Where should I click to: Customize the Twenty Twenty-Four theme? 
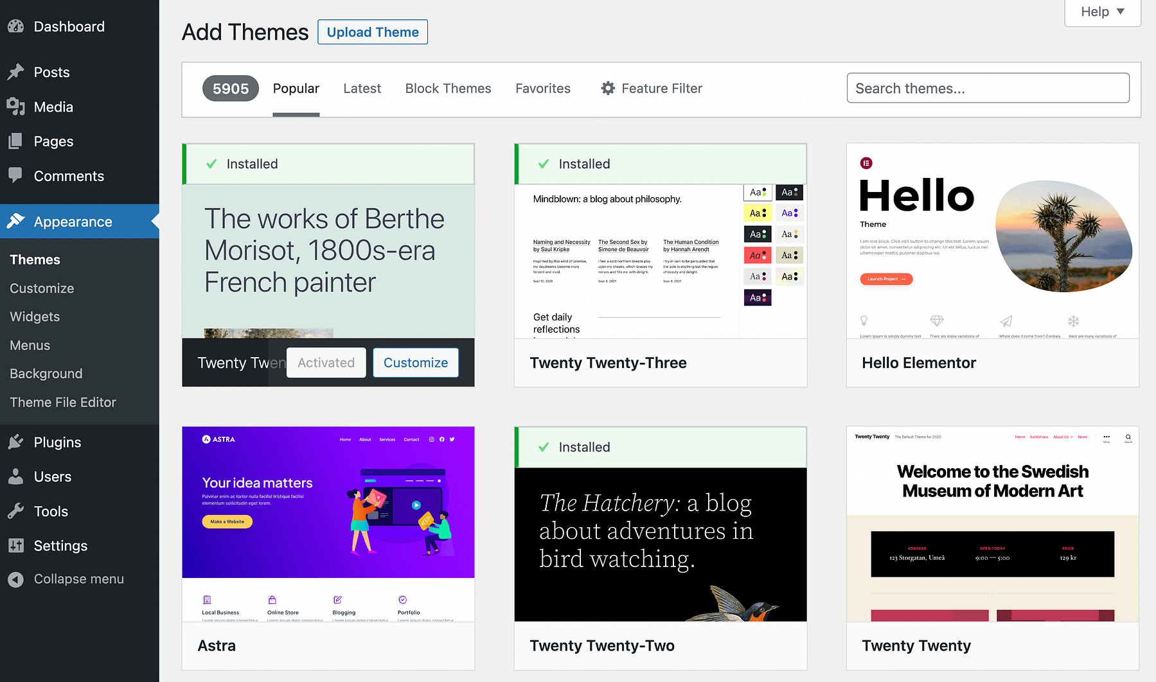(x=415, y=362)
